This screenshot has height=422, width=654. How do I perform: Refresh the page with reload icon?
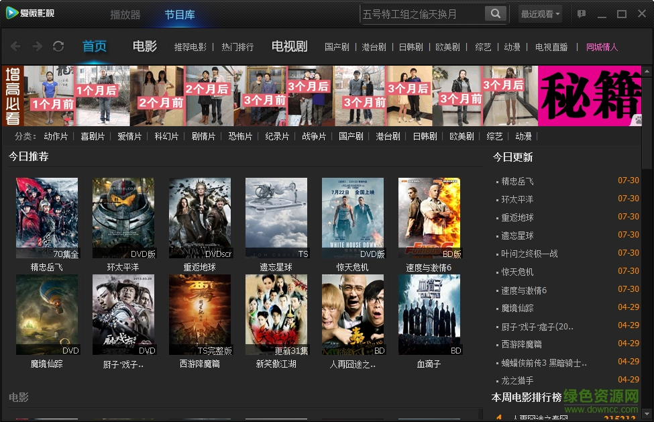58,46
